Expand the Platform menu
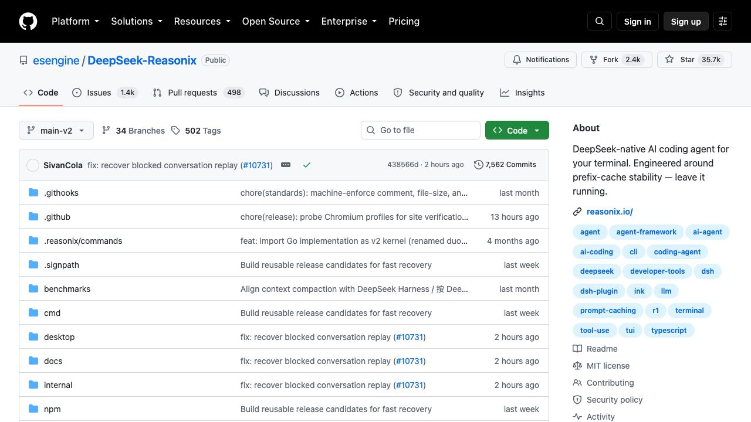751x422 pixels. (75, 21)
